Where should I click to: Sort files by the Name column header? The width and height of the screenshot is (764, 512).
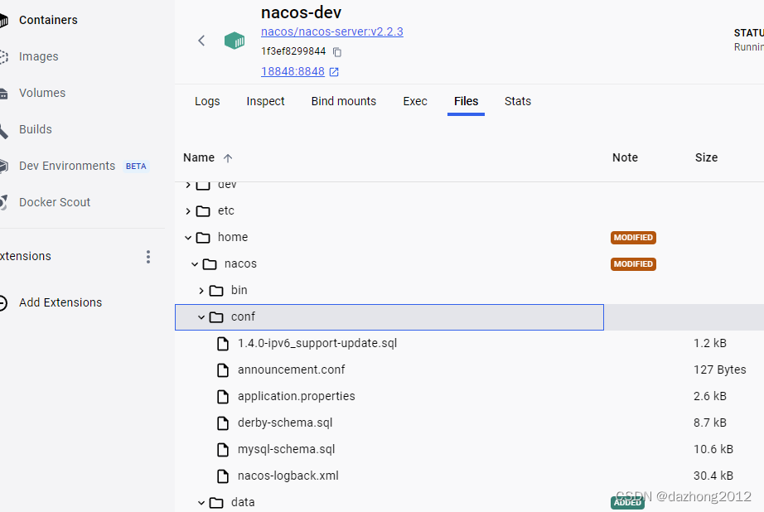coord(199,157)
